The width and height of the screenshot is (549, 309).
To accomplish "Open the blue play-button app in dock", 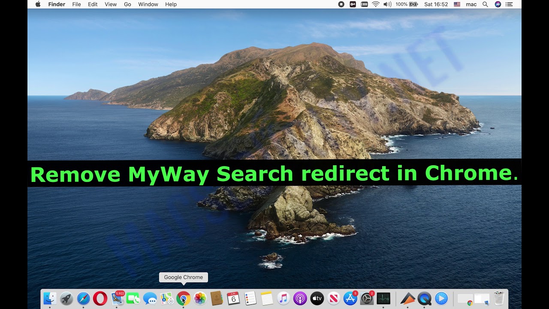I will [x=441, y=298].
